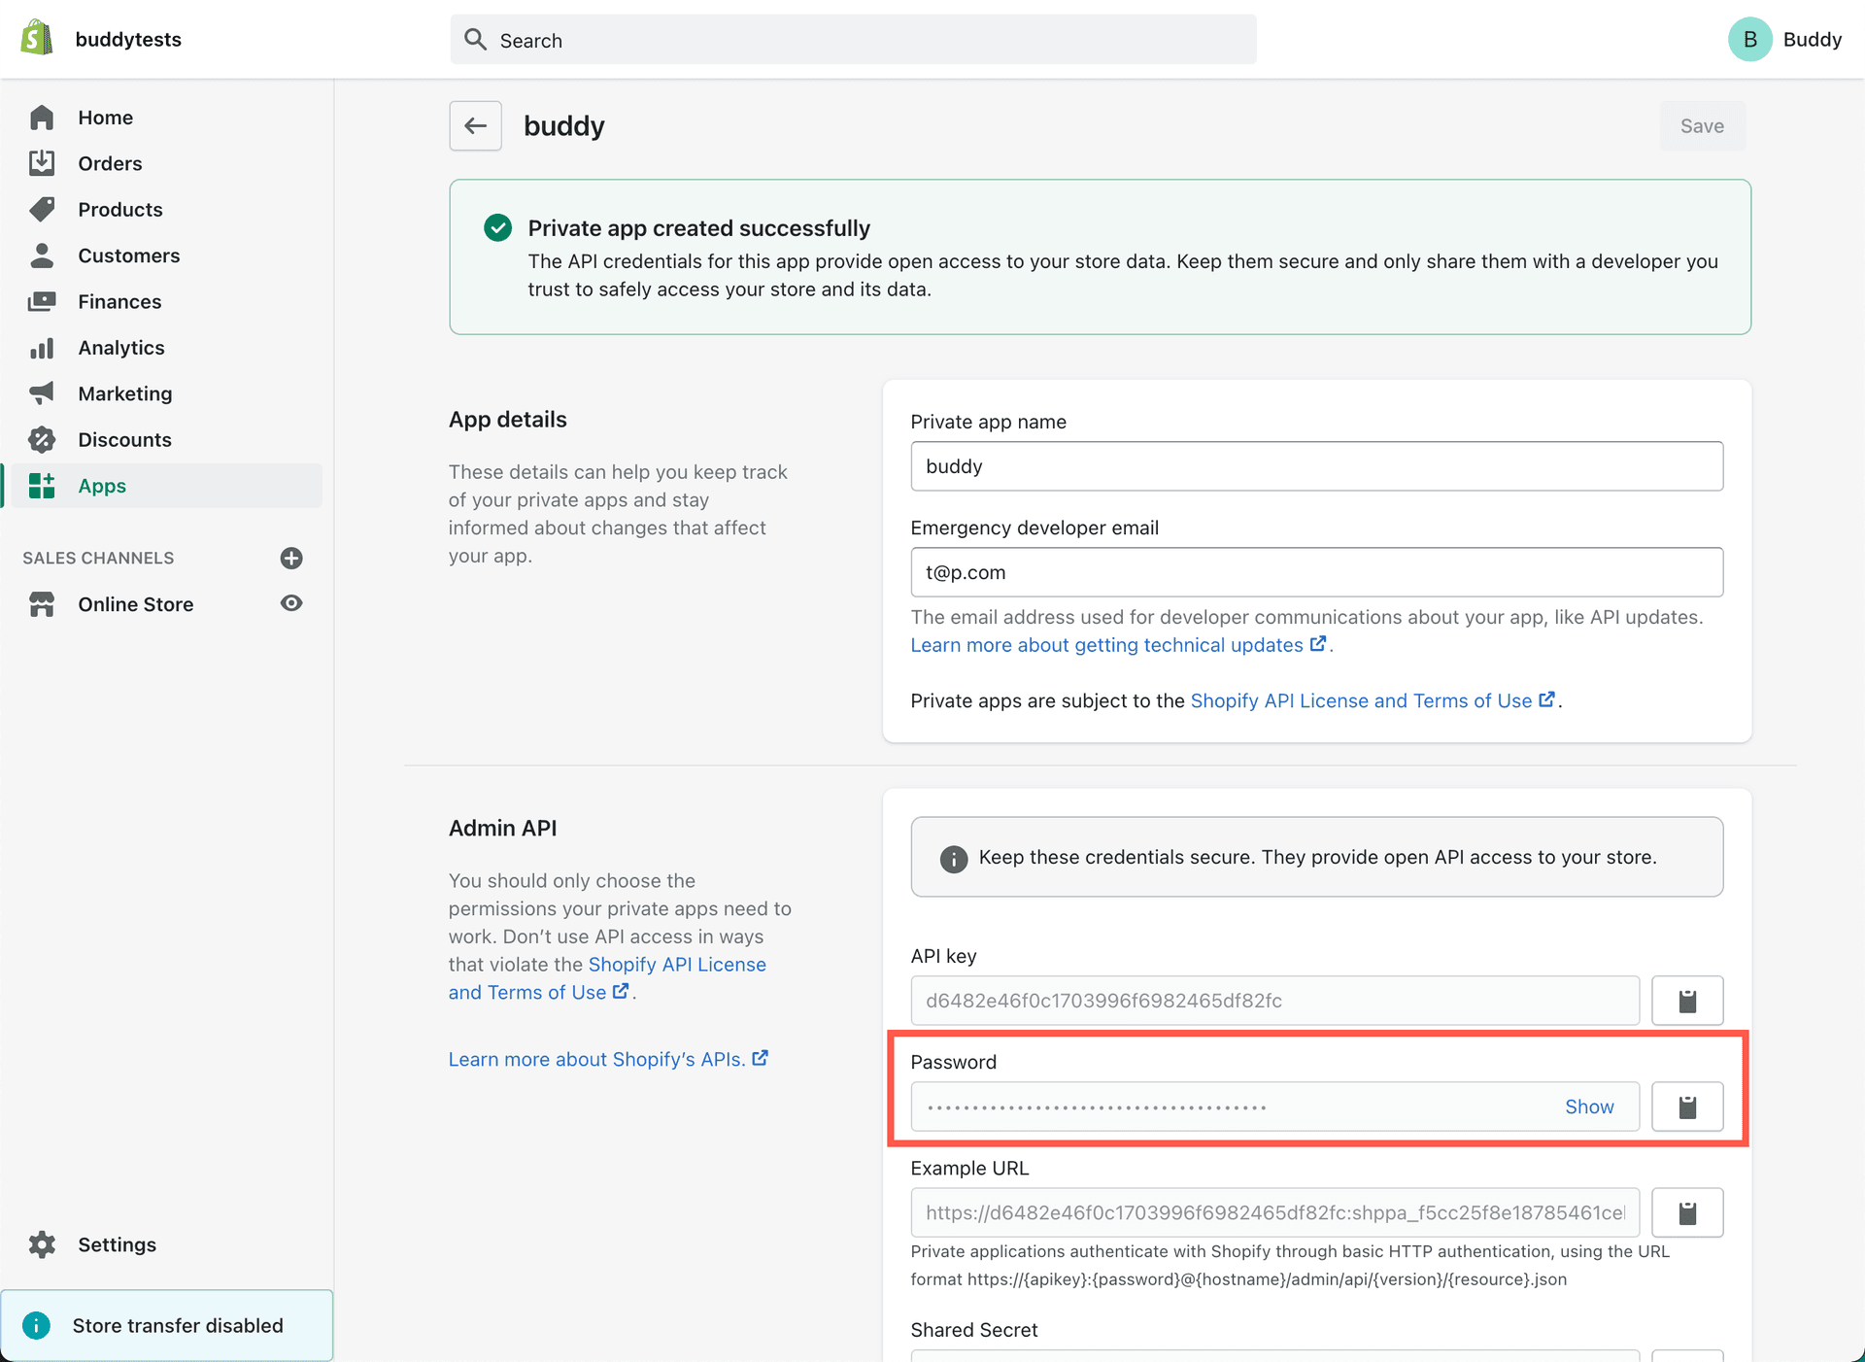View the Online Store with eye icon
The width and height of the screenshot is (1865, 1362).
[291, 603]
